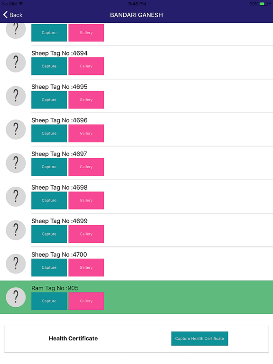The image size is (273, 364).
Task: Tap placeholder photo for Sheep Tag 4694
Action: click(16, 62)
